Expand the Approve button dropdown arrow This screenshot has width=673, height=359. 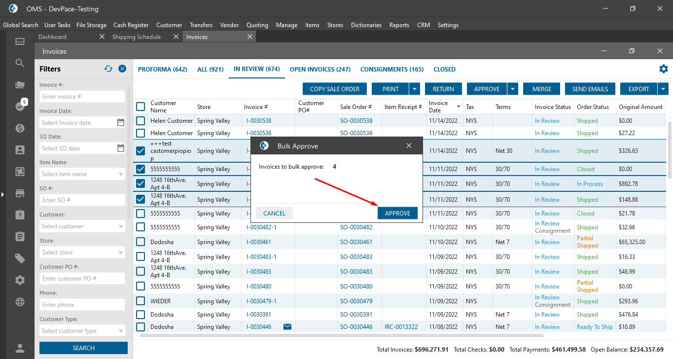[513, 89]
